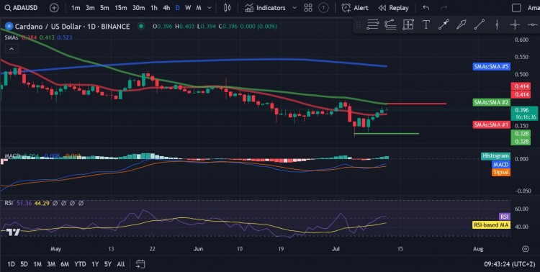Set range to 1M in the bottom bar
Screen dimensions: 540x272
pyautogui.click(x=37, y=264)
